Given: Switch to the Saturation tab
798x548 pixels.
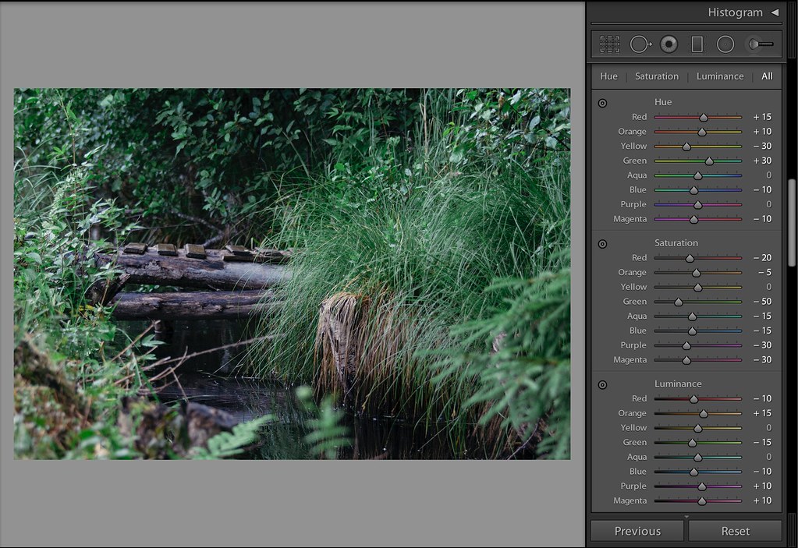Looking at the screenshot, I should tap(656, 76).
